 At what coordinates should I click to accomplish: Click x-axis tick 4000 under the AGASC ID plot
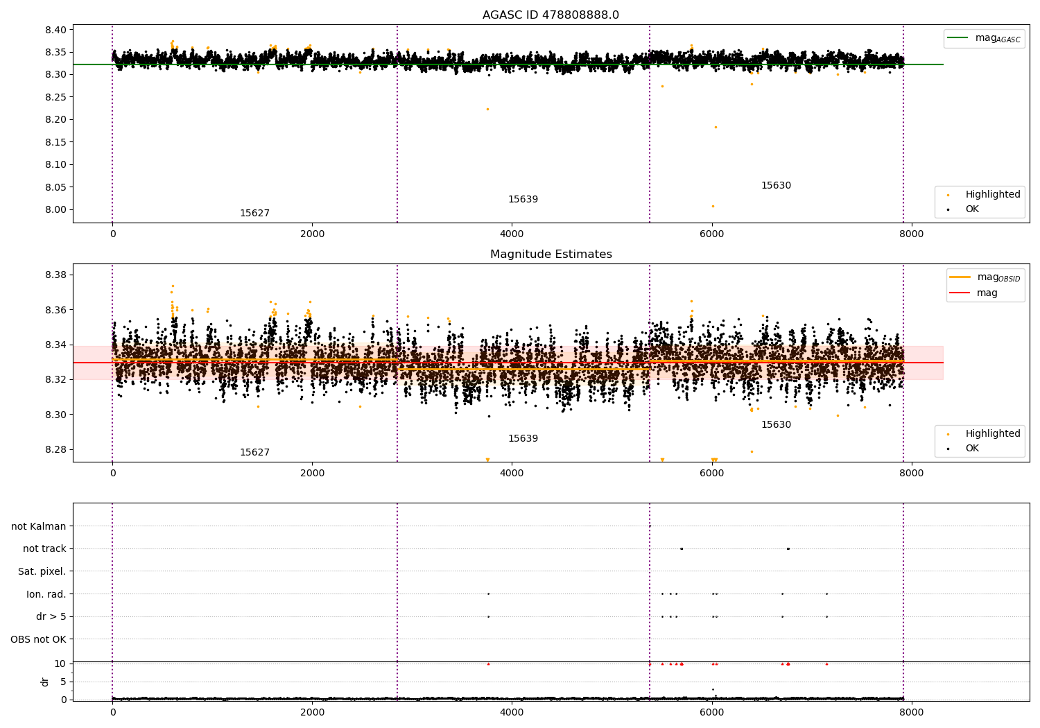(x=512, y=234)
